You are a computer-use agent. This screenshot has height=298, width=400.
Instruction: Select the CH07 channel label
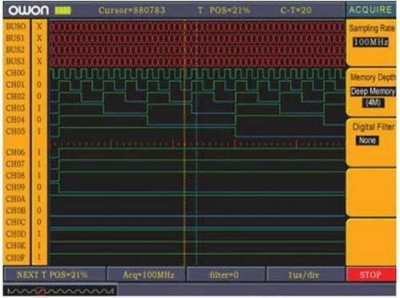(15, 164)
